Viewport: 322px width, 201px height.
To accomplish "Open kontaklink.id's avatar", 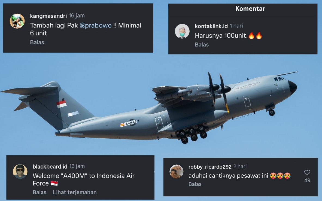I will click(x=182, y=31).
